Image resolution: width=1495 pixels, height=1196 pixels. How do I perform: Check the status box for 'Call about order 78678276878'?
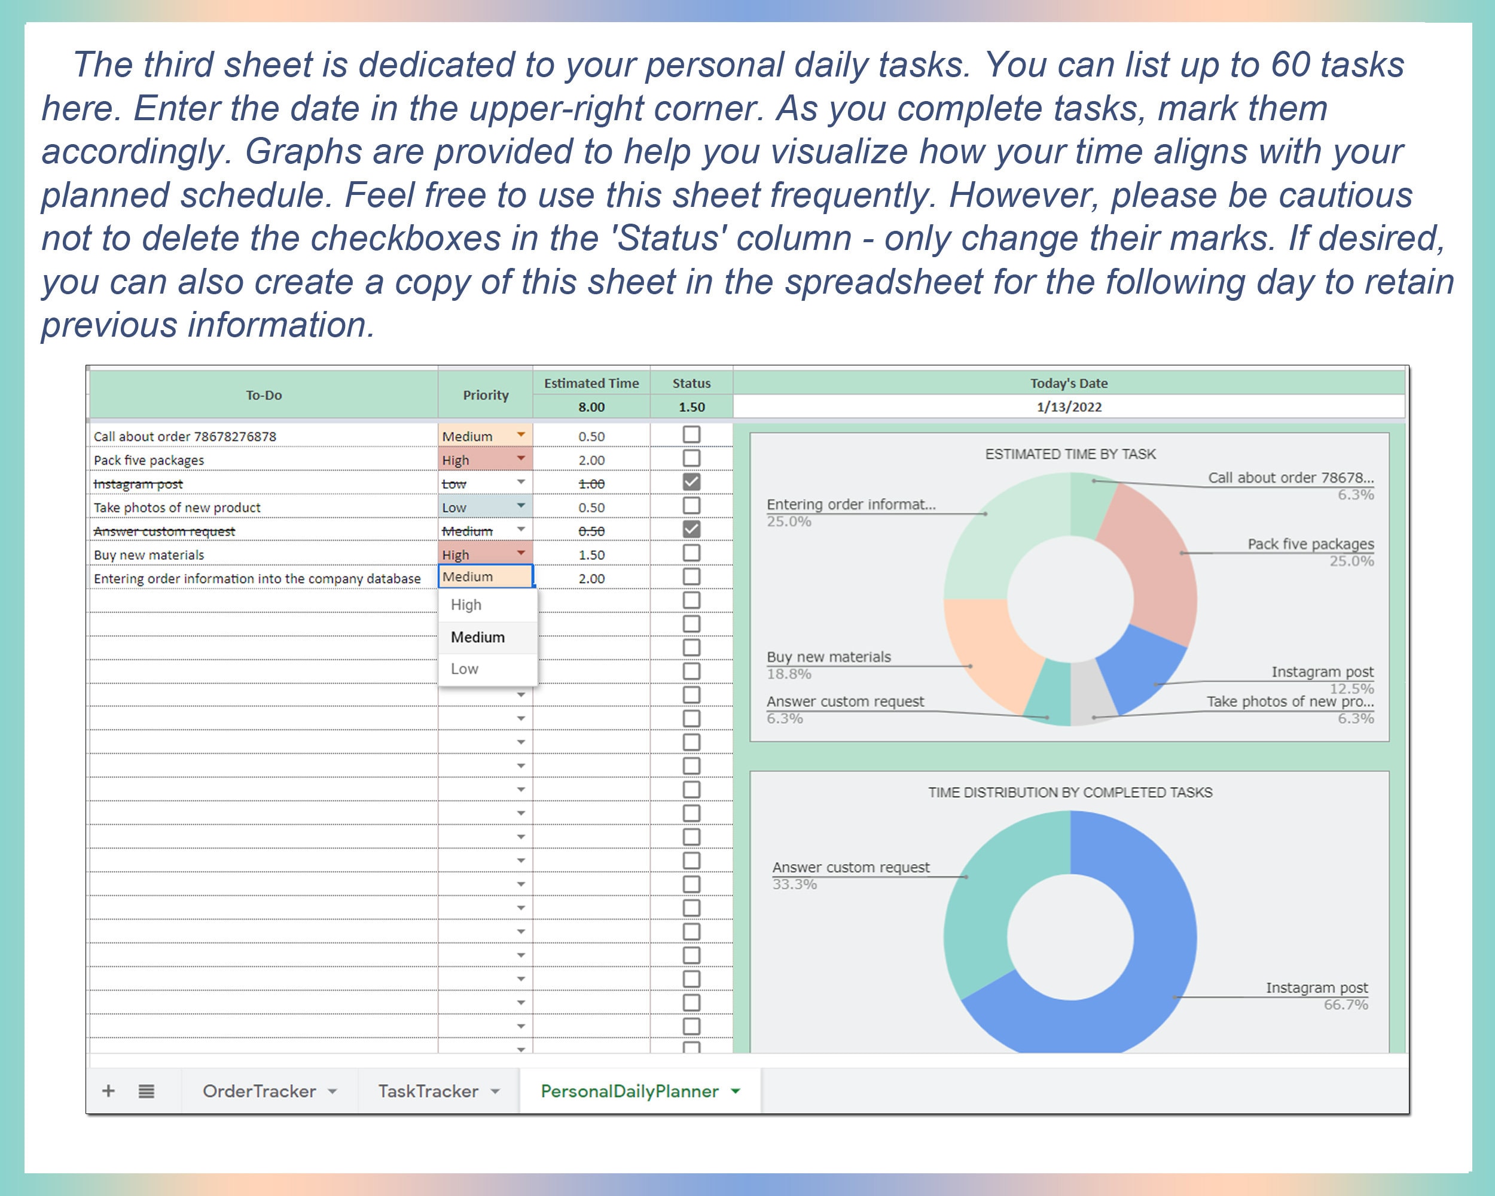pyautogui.click(x=691, y=436)
